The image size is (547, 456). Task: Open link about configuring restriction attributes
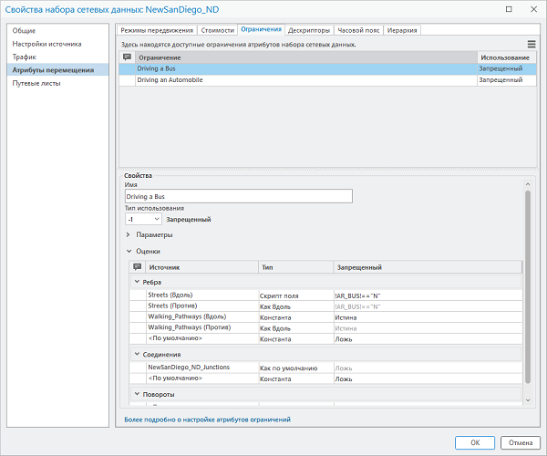click(x=207, y=420)
